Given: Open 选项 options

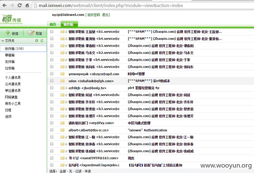Looking at the screenshot, I should click(8, 116).
